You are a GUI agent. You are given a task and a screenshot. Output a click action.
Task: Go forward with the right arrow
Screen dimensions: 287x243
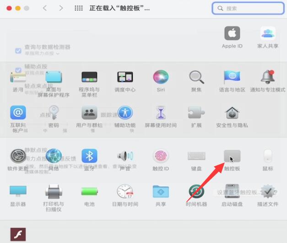pyautogui.click(x=61, y=8)
